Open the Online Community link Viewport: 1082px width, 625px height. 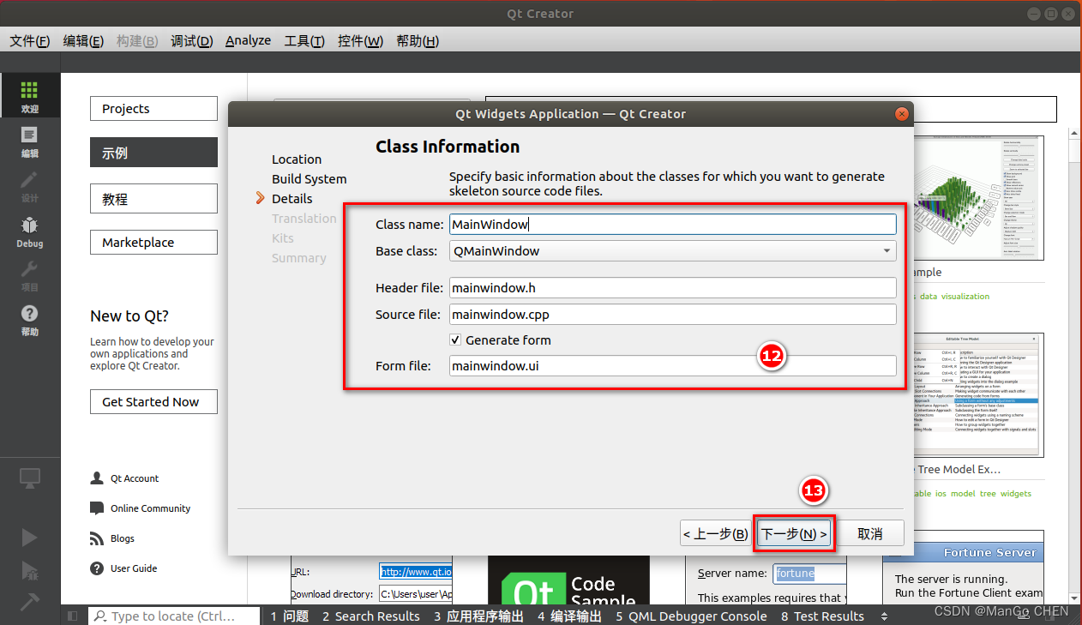(x=150, y=508)
